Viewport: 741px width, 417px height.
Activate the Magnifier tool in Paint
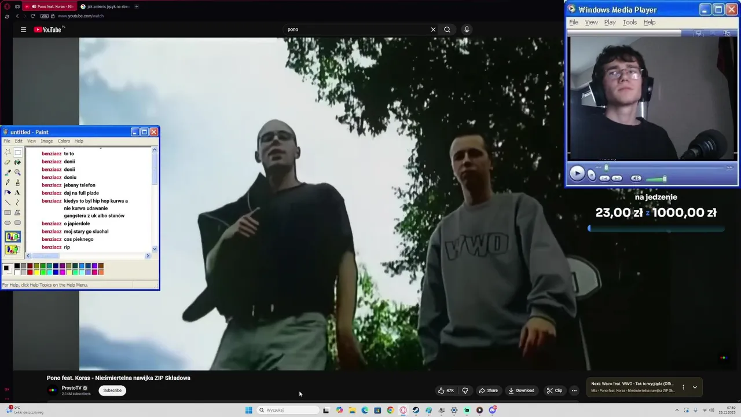click(17, 172)
